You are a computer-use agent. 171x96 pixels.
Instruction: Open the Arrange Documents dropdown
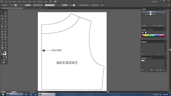(56, 2)
